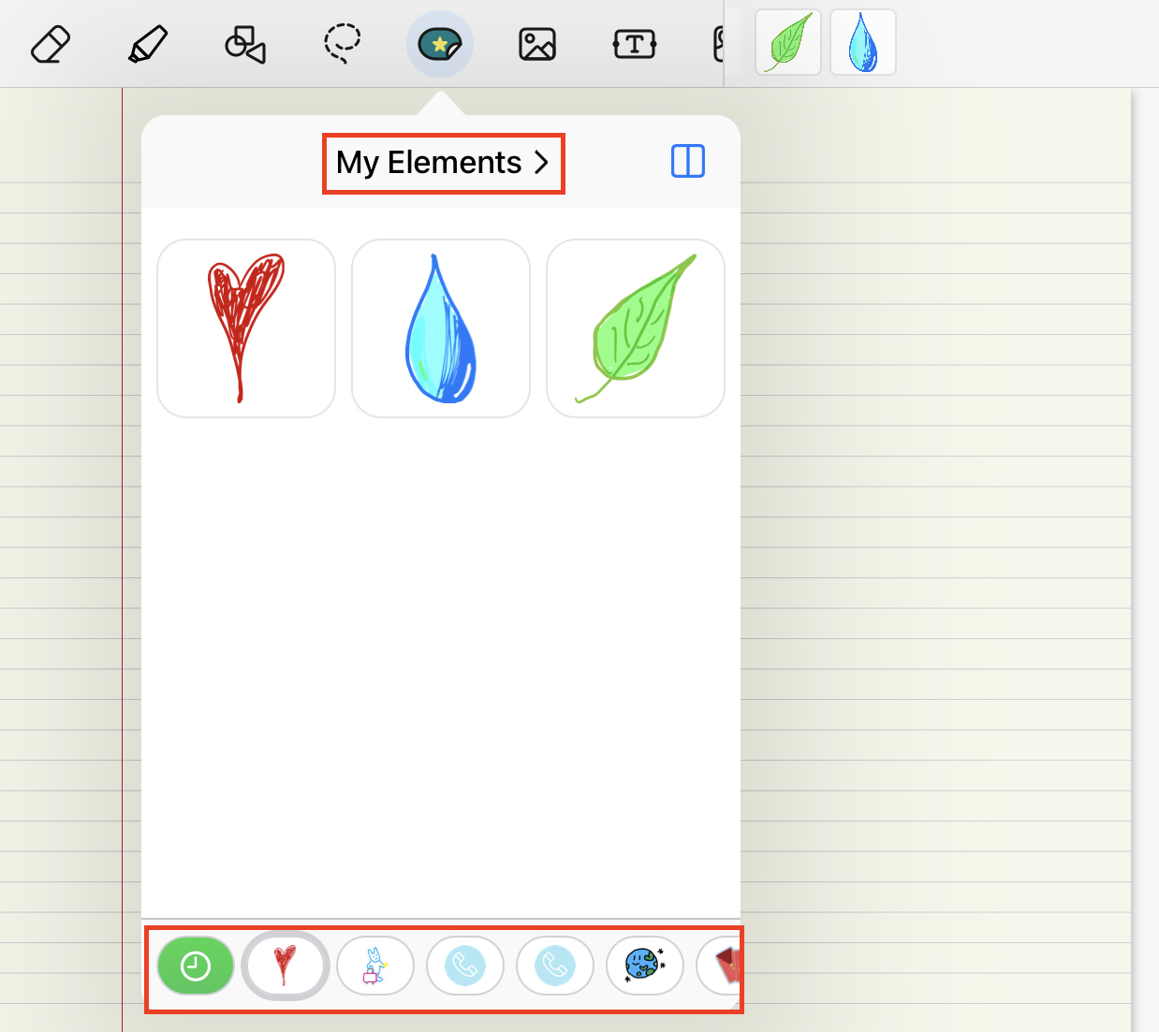Select the Highlighter tool

pyautogui.click(x=148, y=44)
